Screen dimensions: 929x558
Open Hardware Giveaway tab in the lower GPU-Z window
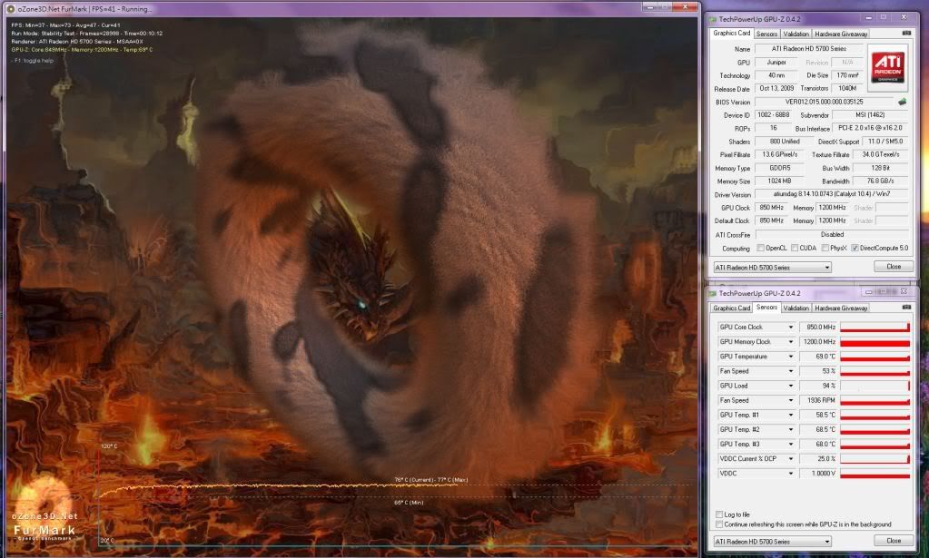click(x=841, y=308)
